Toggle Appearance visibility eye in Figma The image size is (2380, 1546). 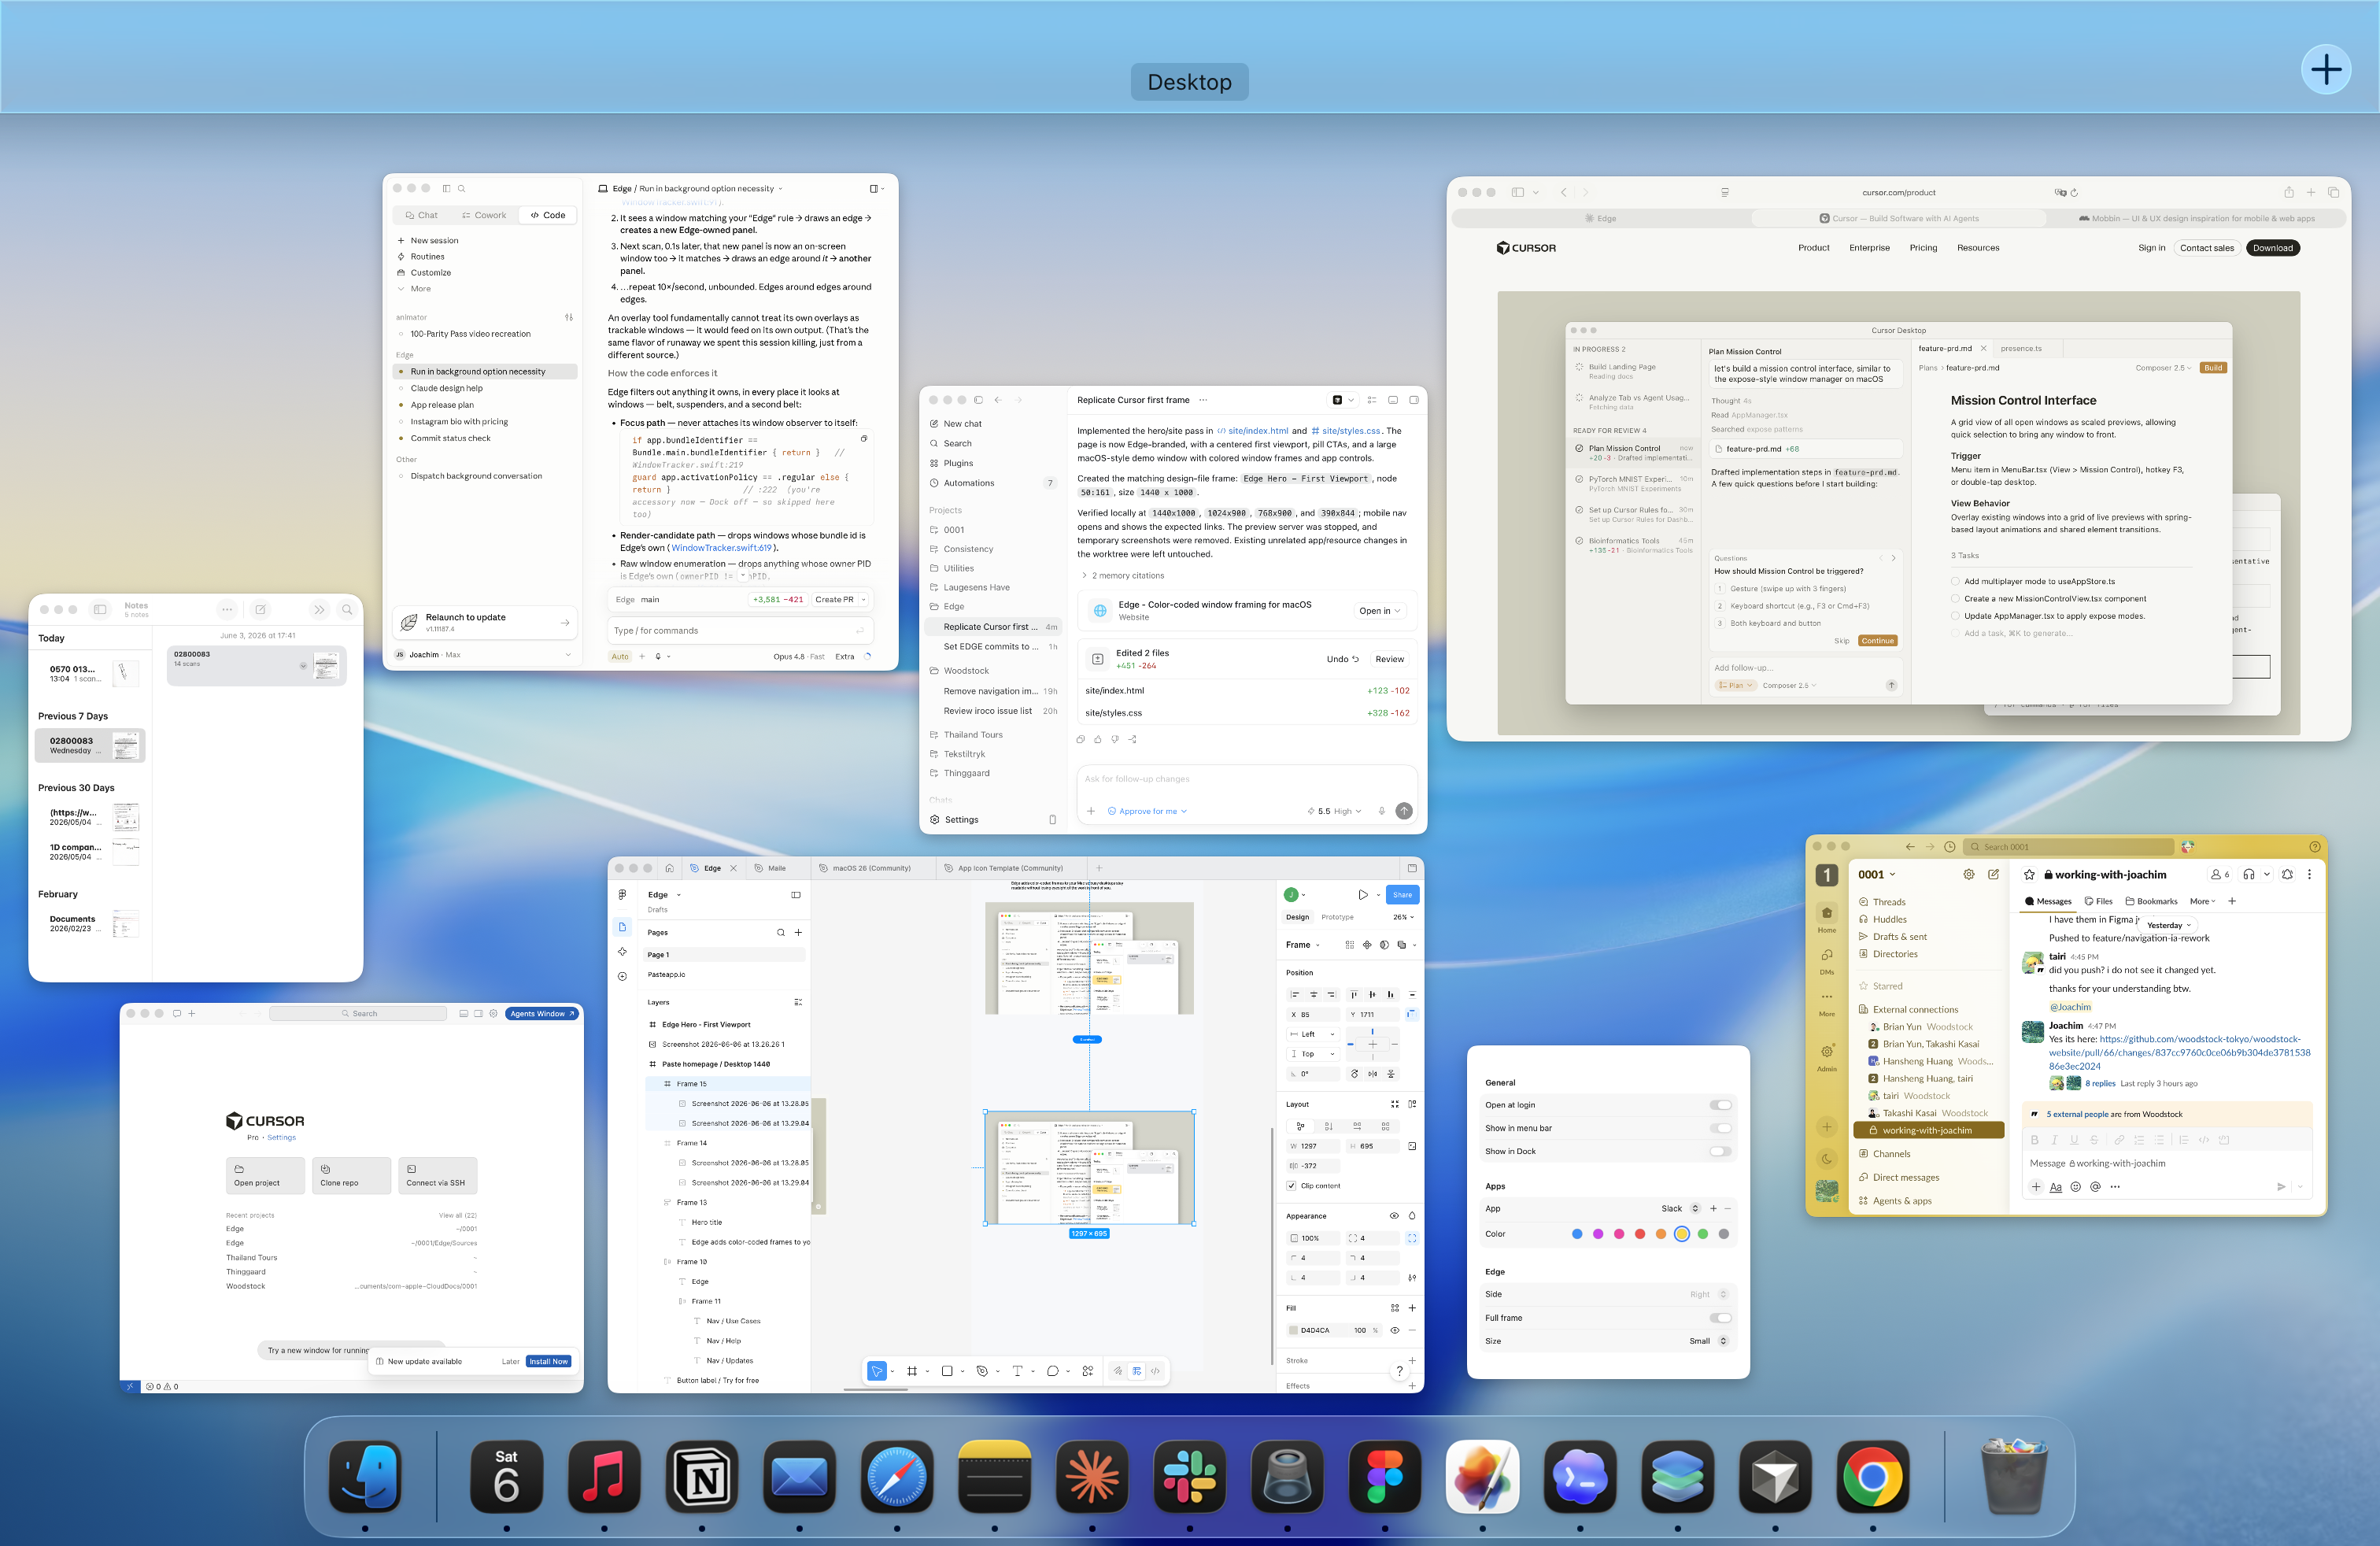1394,1216
